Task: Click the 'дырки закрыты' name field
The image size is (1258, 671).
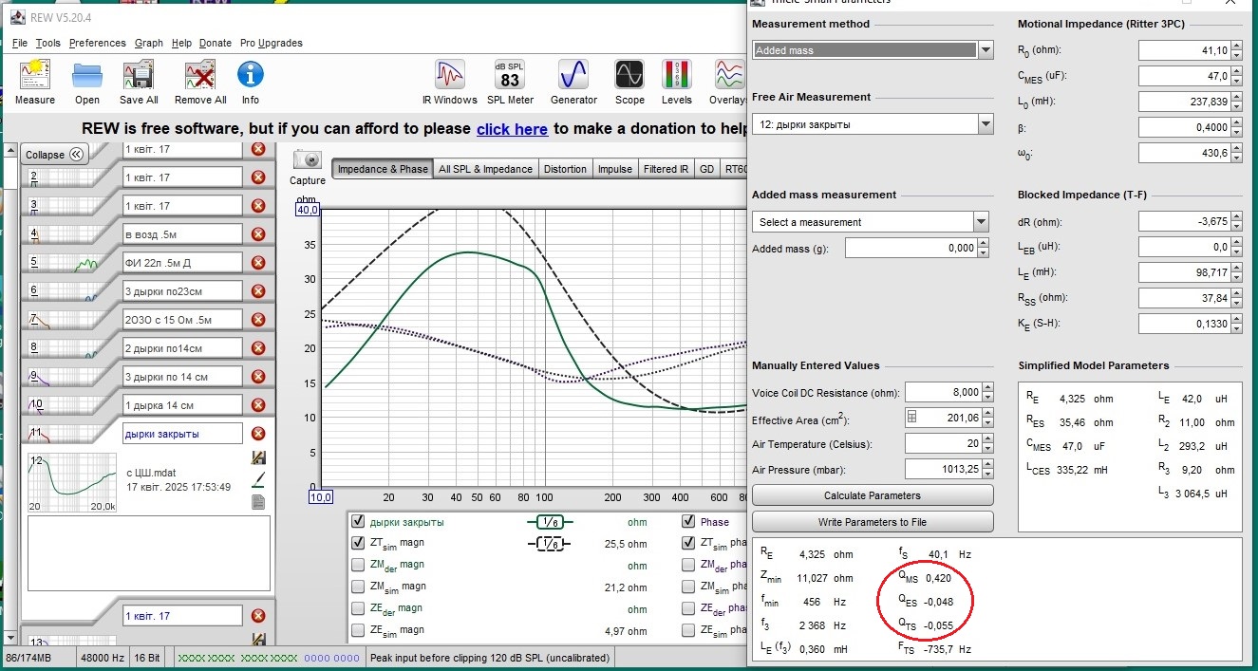Action: tap(182, 434)
